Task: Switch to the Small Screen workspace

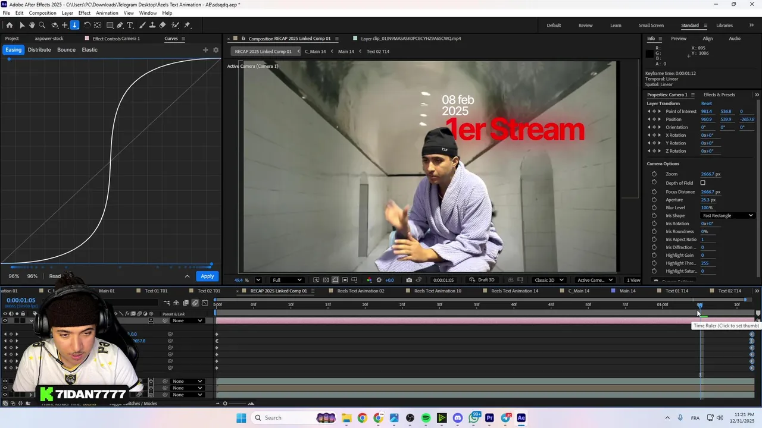Action: pyautogui.click(x=651, y=25)
